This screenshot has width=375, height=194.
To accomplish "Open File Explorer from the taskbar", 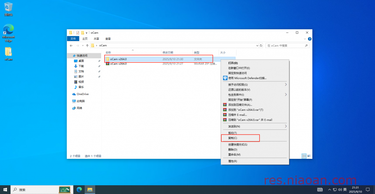I will click(x=90, y=190).
